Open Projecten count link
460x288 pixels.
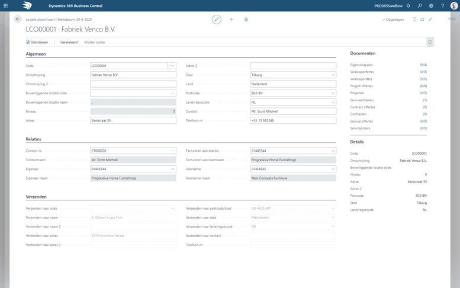(423, 93)
